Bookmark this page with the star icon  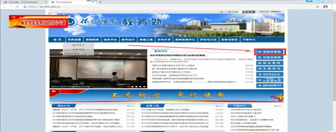(318, 7)
